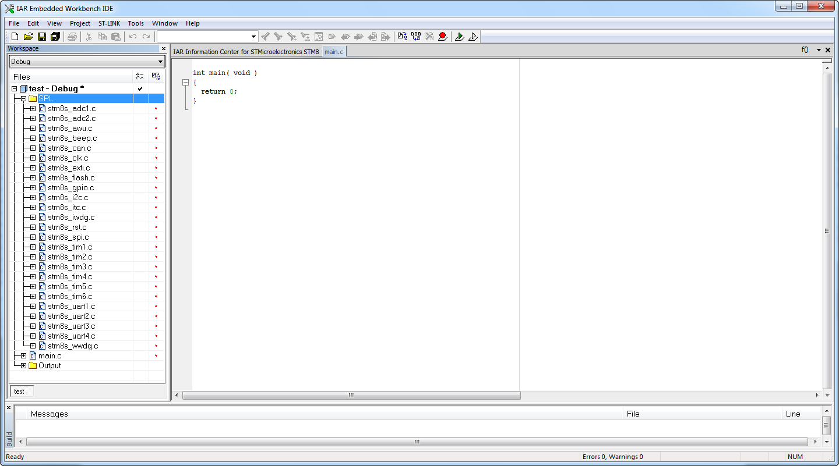Click the Cut scissors icon
This screenshot has width=839, height=466.
[89, 37]
